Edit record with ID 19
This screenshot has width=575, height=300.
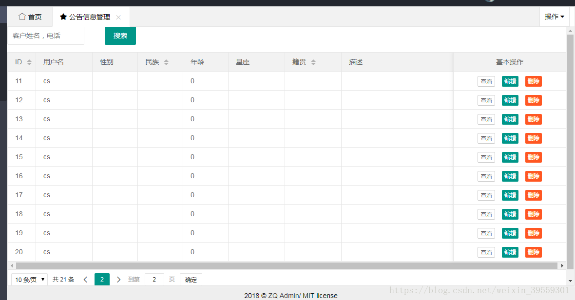coord(510,233)
